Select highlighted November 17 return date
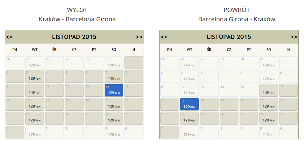Viewport: 304px width, 144px height. (x=189, y=104)
